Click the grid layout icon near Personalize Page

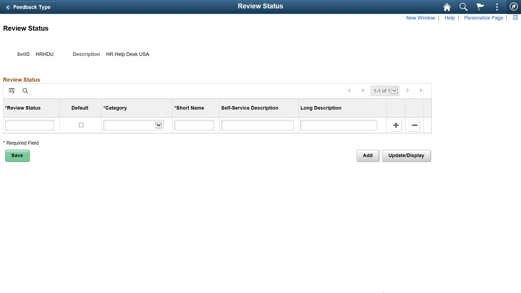pos(515,18)
